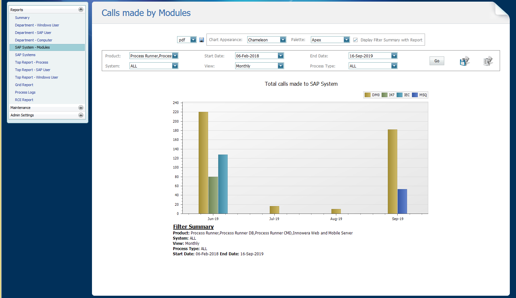Click the Filter Summary heading
The height and width of the screenshot is (298, 516).
click(193, 227)
